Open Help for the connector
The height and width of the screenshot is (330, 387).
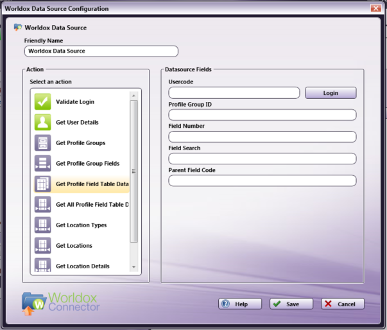tap(240, 304)
